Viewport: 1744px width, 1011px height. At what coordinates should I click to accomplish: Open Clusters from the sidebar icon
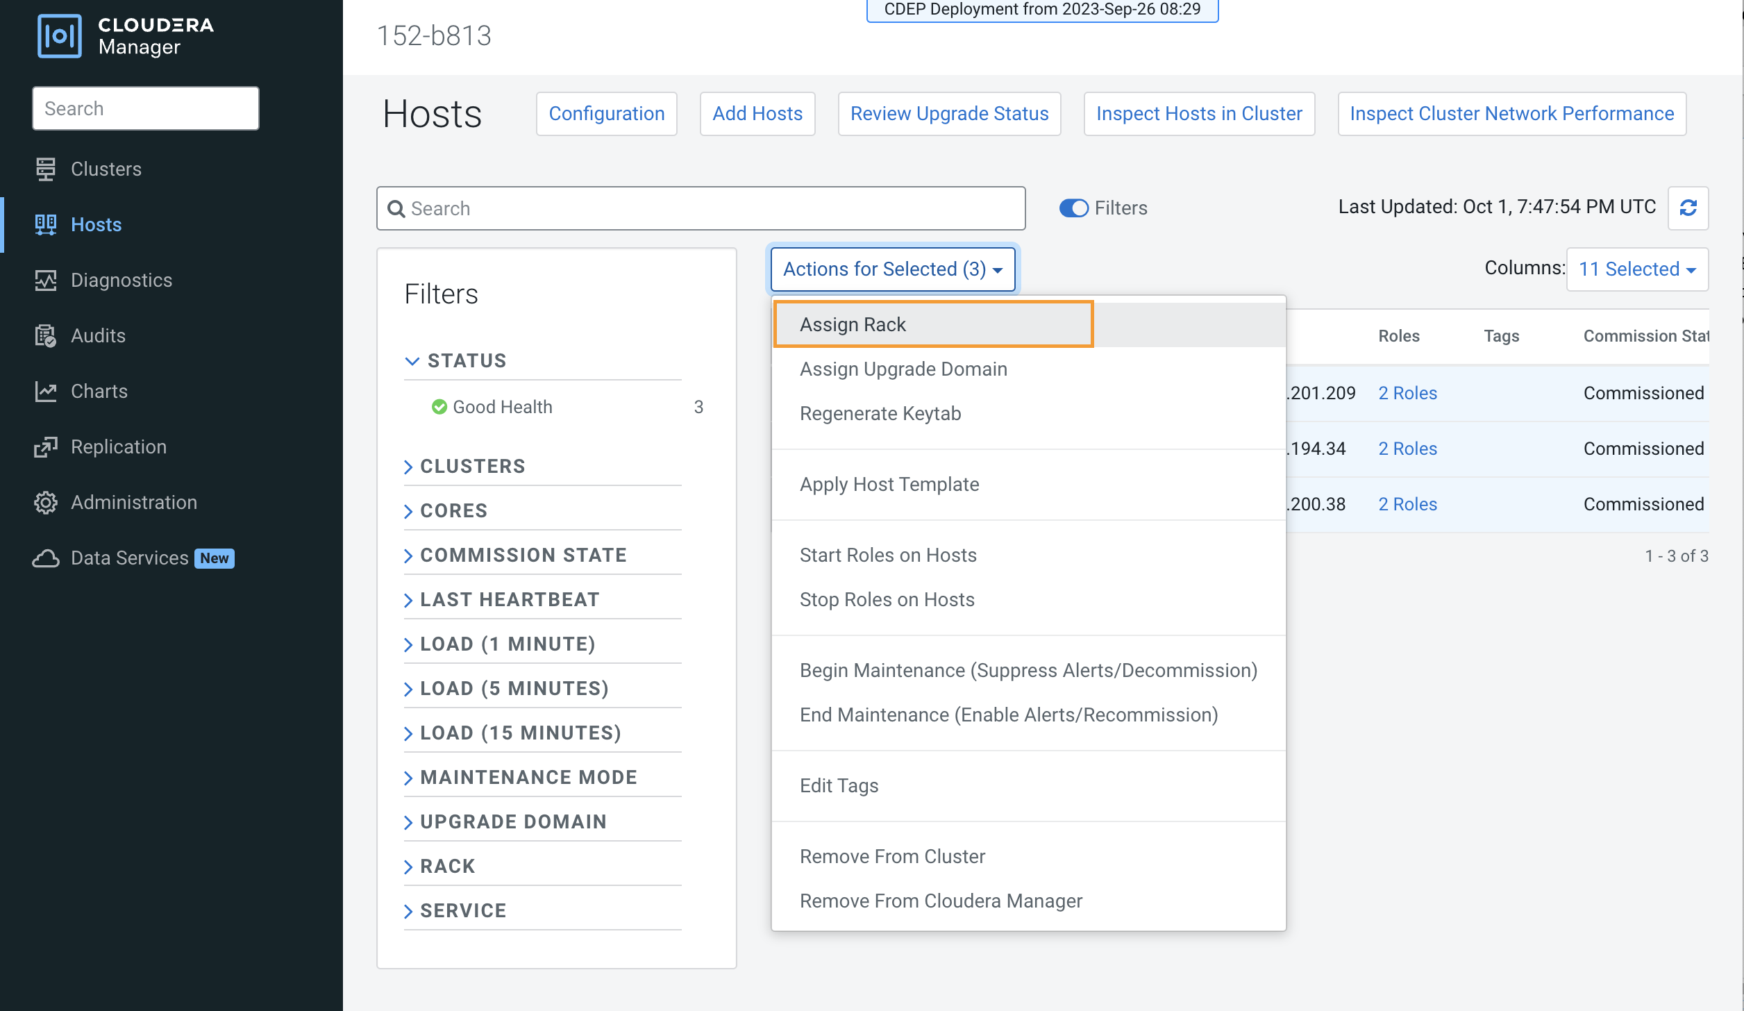pyautogui.click(x=46, y=169)
